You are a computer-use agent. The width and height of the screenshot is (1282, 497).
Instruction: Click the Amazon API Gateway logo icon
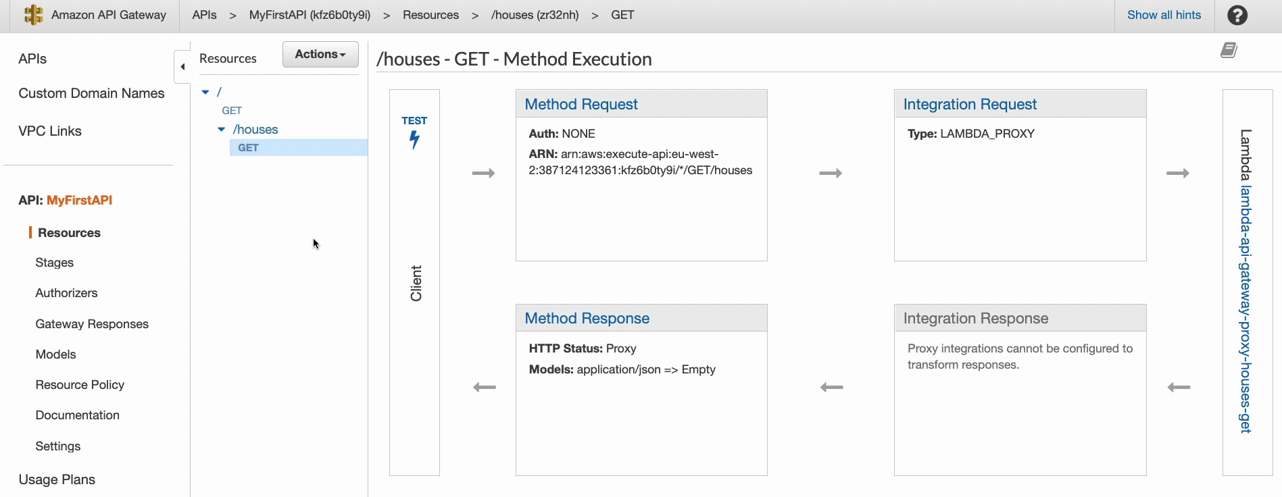tap(33, 15)
